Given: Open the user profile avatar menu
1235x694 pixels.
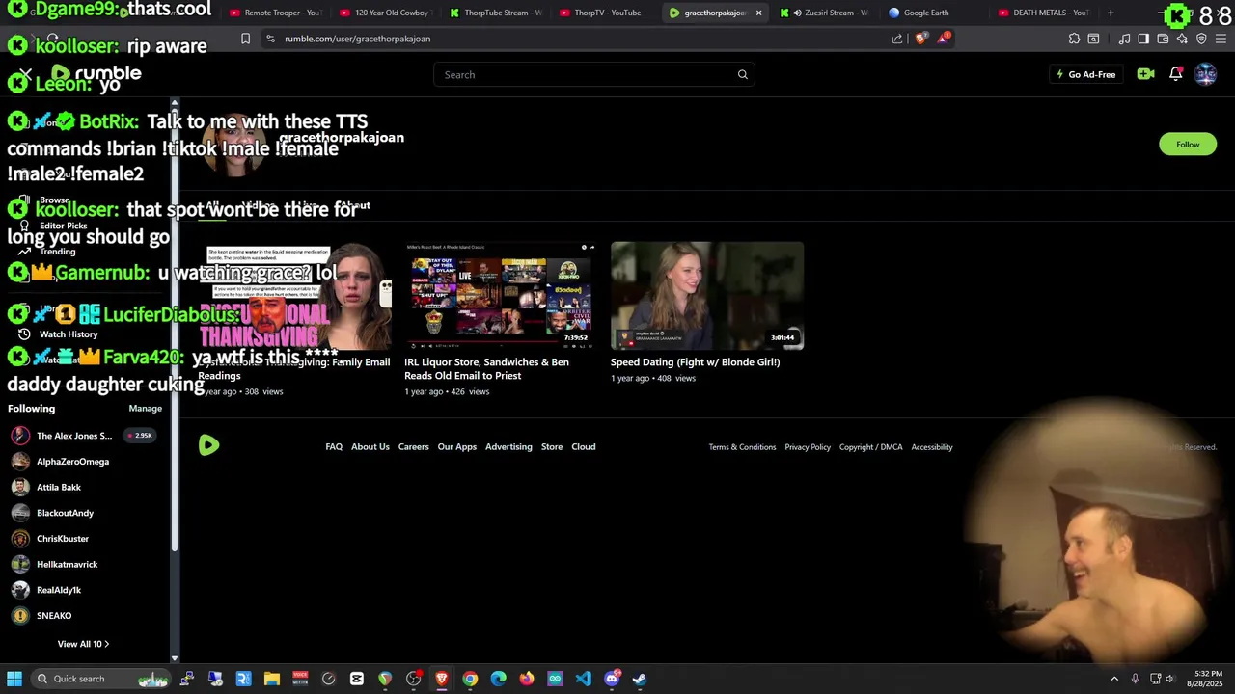Looking at the screenshot, I should click(1205, 74).
